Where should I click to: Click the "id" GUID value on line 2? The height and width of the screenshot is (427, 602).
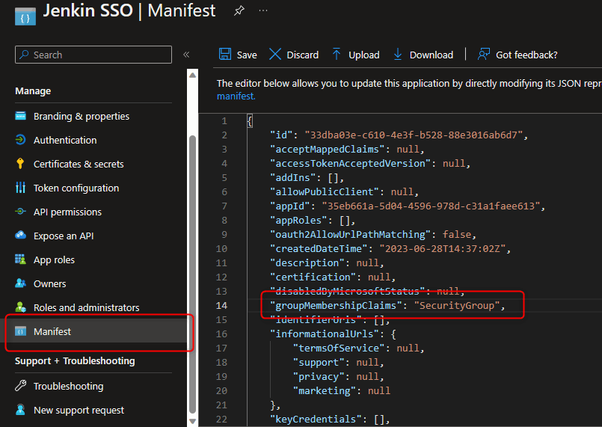pos(414,135)
